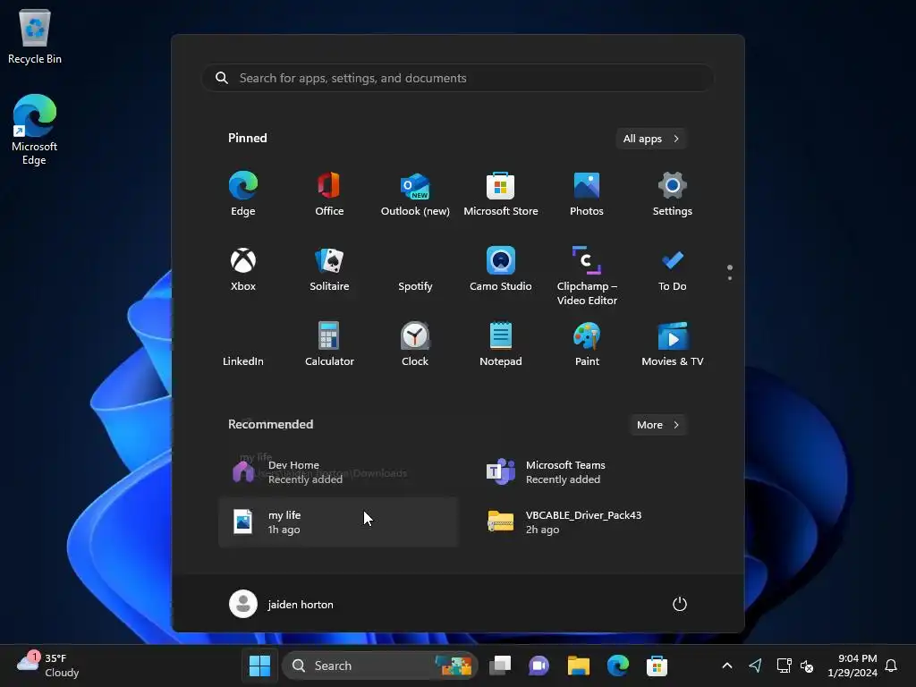
Task: Select the Microsoft Edge desktop shortcut
Action: [x=35, y=130]
